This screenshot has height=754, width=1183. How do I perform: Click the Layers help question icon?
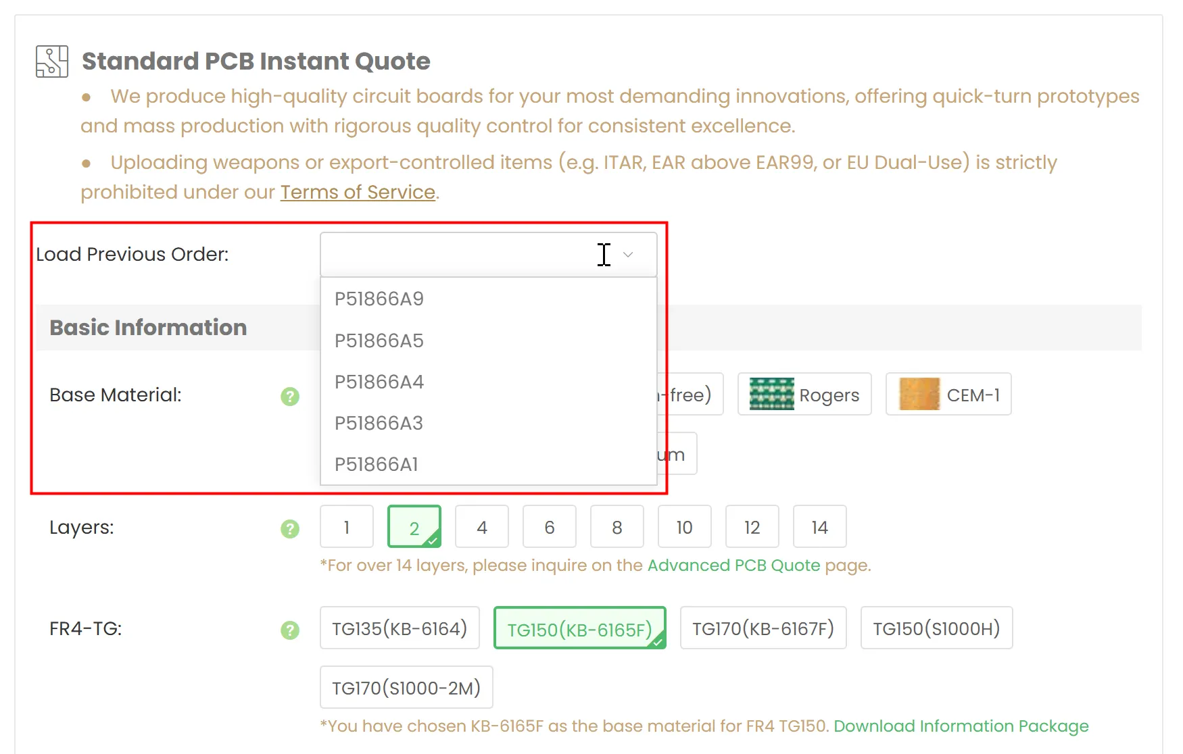290,528
